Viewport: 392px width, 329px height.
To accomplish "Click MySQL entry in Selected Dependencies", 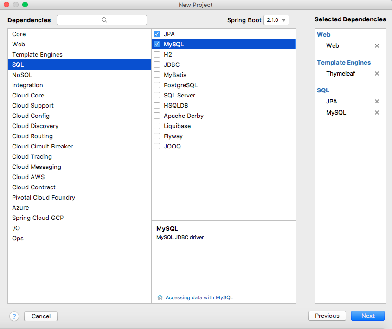I will coord(336,112).
